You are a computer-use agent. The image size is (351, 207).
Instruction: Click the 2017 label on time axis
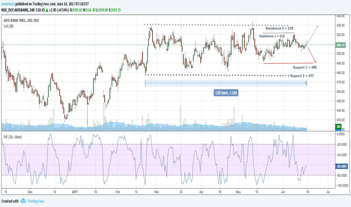[x=75, y=192]
